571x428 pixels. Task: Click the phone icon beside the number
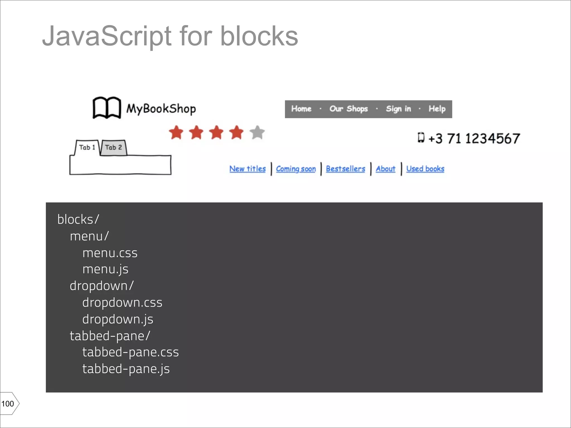coord(421,137)
